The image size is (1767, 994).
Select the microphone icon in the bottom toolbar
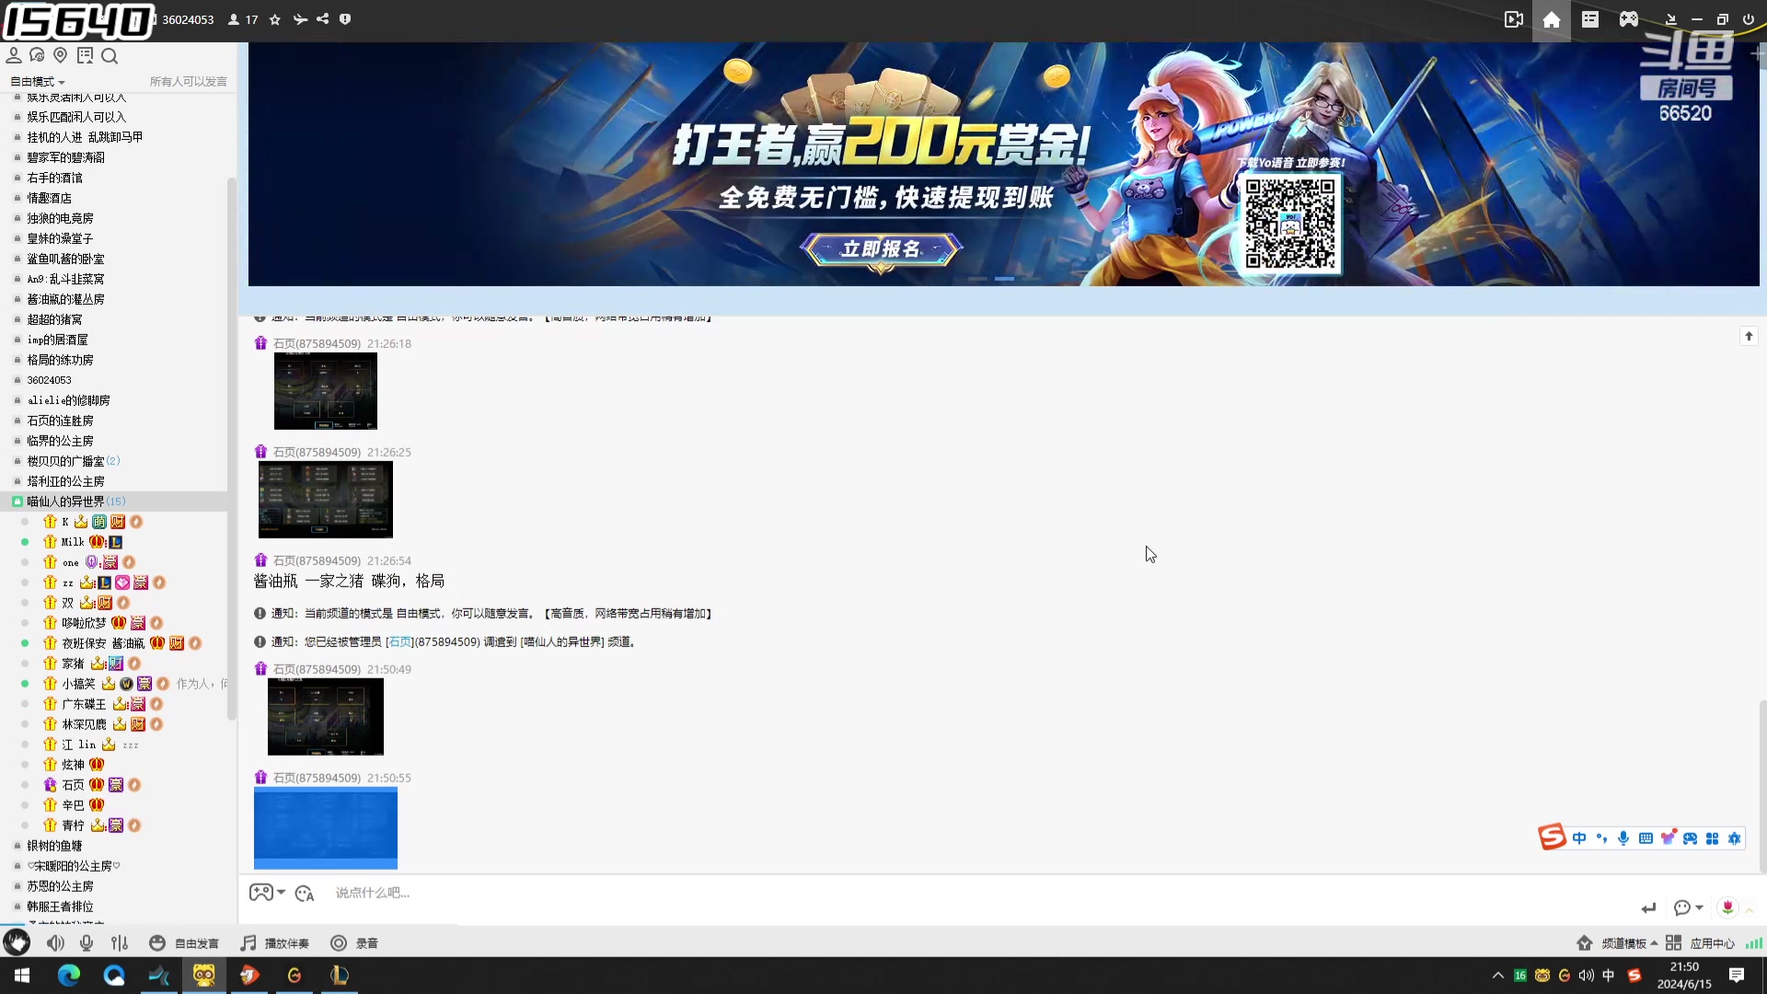coord(87,942)
